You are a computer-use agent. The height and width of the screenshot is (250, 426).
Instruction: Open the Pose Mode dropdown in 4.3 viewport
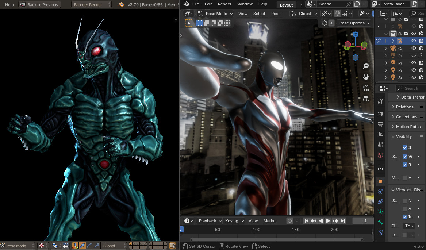(215, 14)
